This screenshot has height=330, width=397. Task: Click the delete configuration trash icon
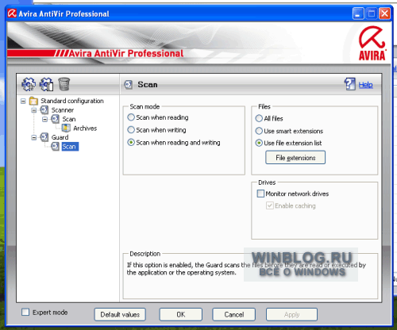(x=64, y=84)
